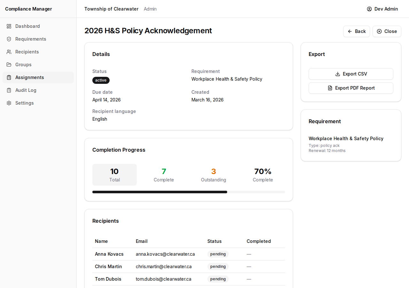This screenshot has width=409, height=288.
Task: Close this assignment with the Close button
Action: click(387, 31)
